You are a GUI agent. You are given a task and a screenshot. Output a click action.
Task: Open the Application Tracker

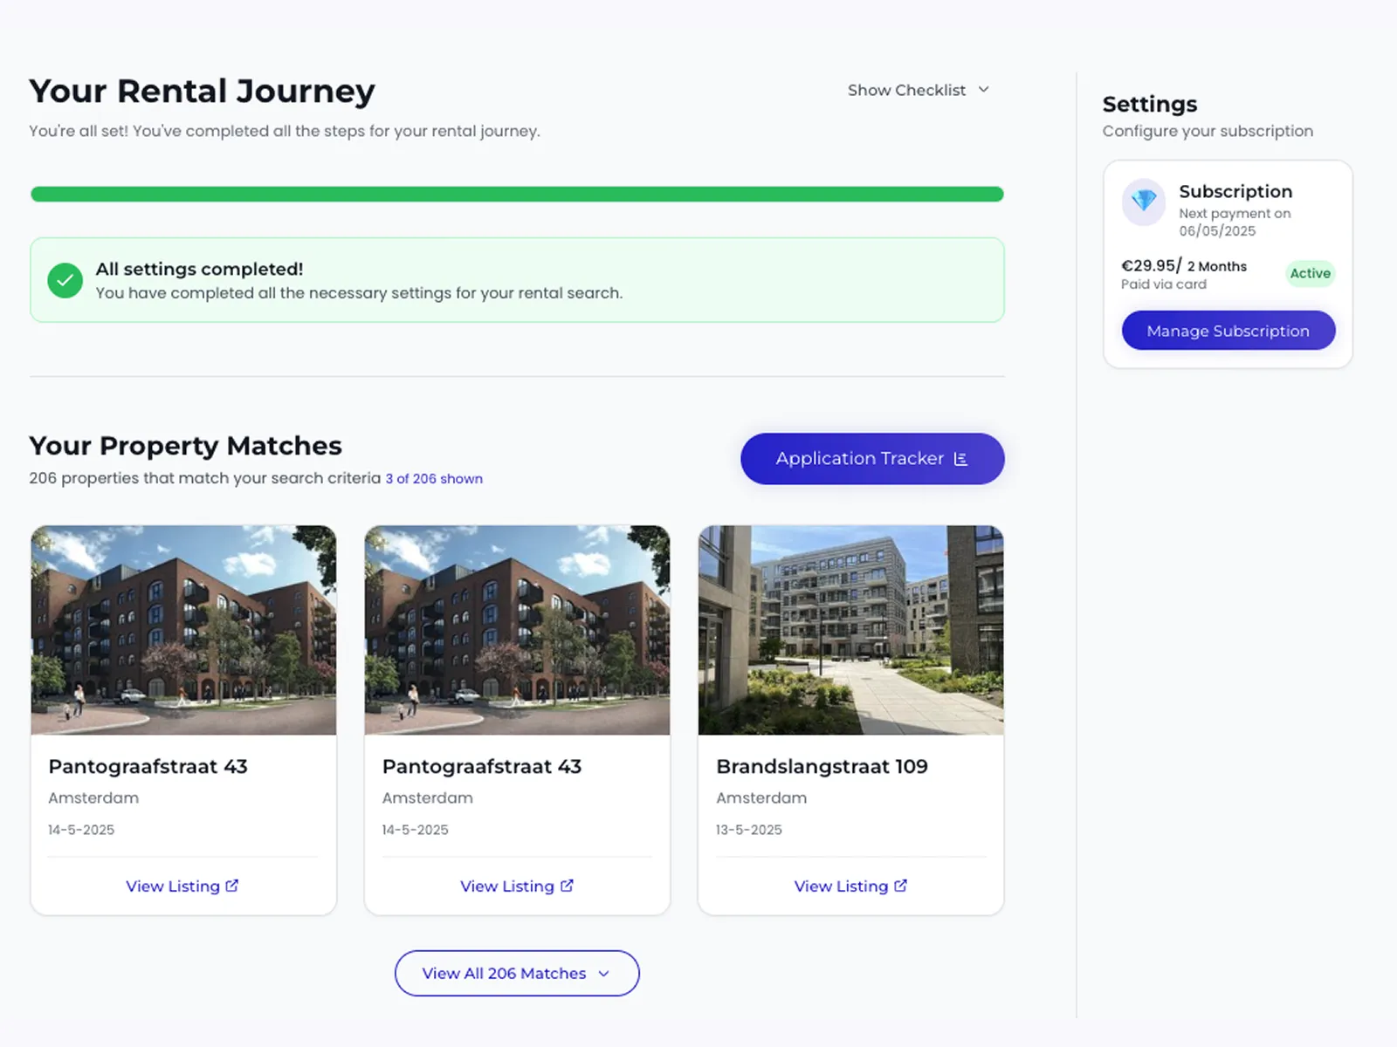click(859, 459)
